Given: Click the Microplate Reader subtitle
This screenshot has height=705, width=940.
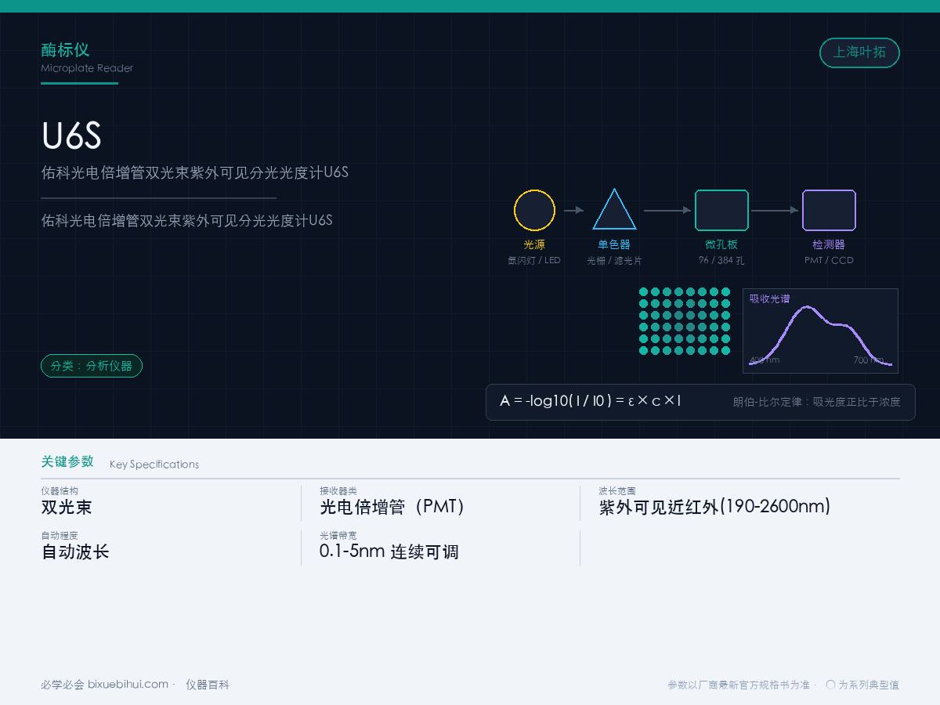Looking at the screenshot, I should 87,68.
